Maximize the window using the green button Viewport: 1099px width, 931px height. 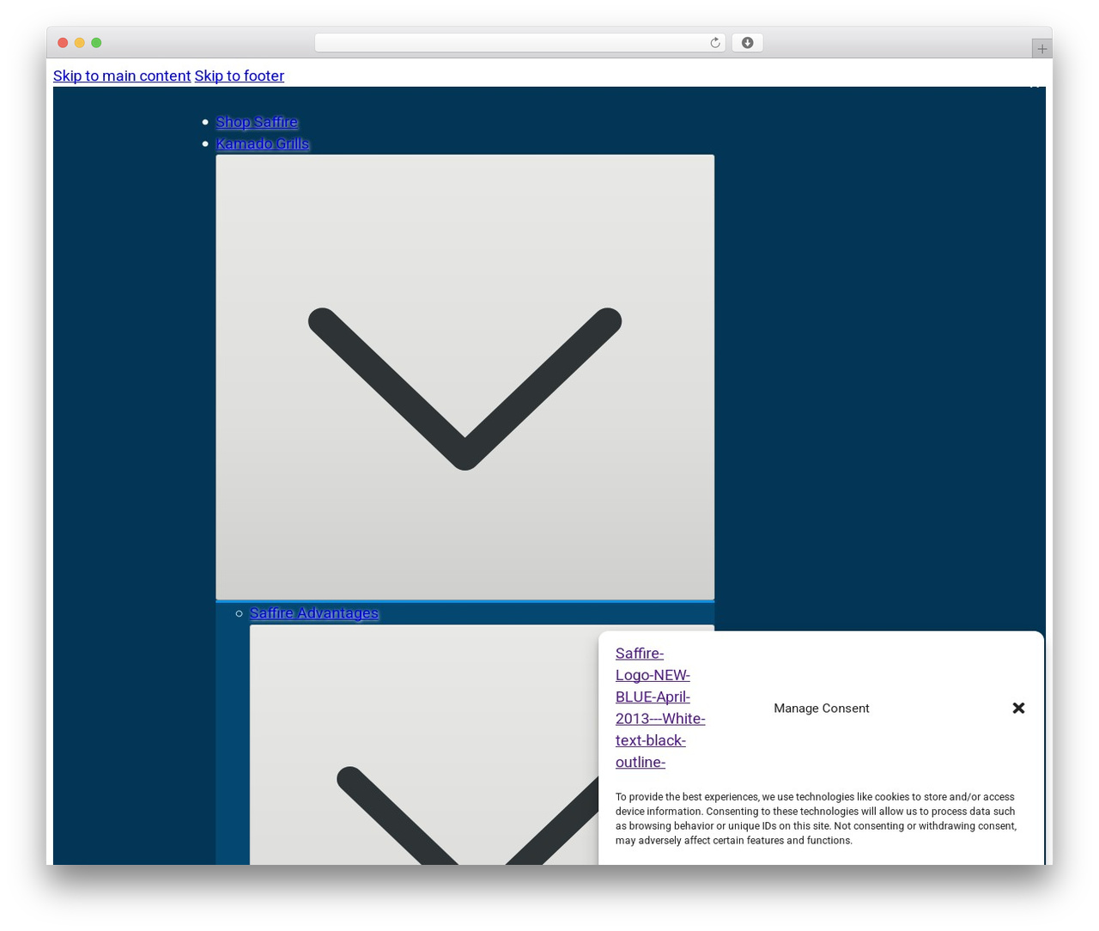tap(96, 43)
